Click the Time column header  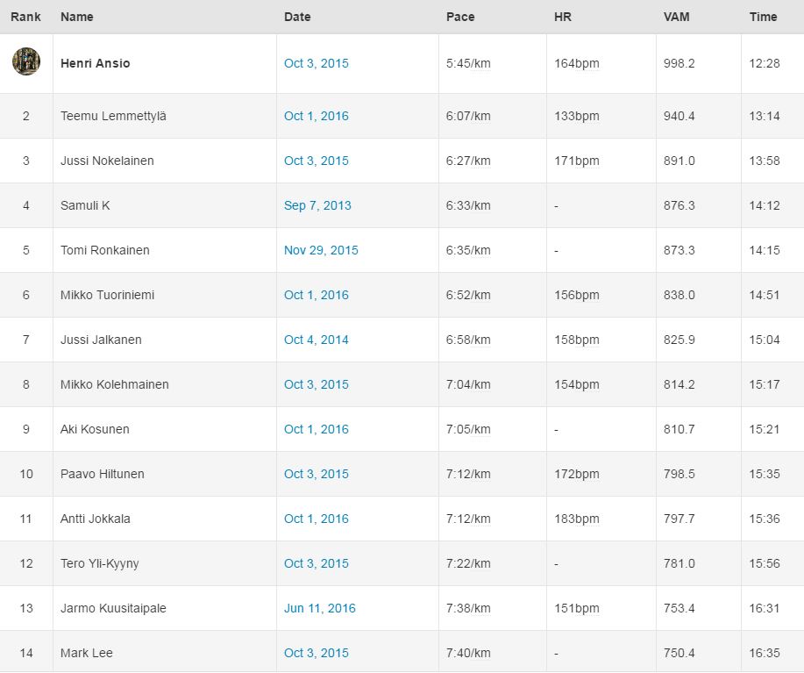click(763, 17)
